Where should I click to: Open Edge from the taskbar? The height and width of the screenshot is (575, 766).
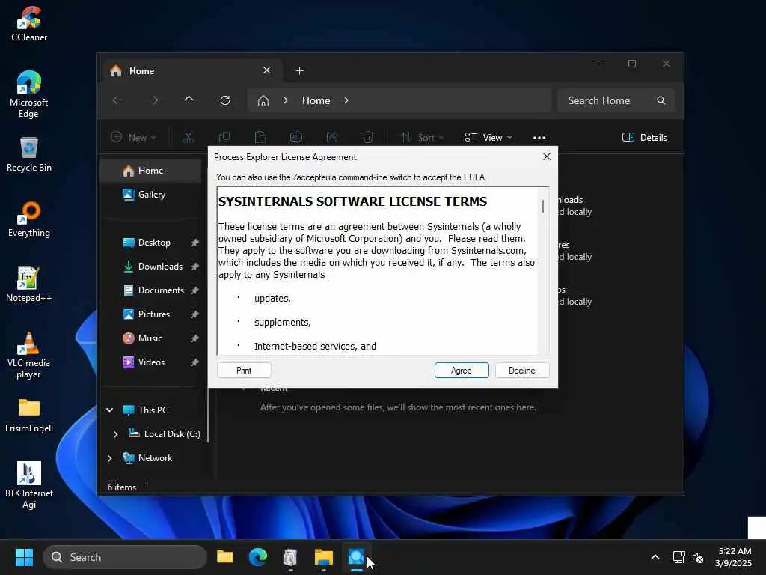coord(258,557)
